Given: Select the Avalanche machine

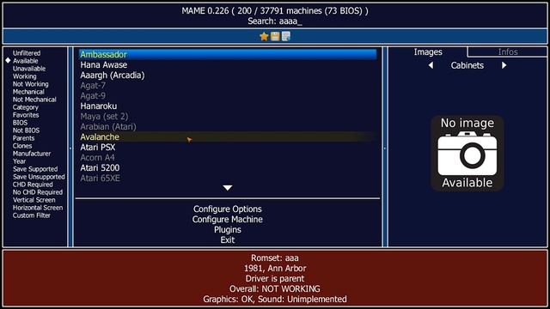Looking at the screenshot, I should 228,137.
